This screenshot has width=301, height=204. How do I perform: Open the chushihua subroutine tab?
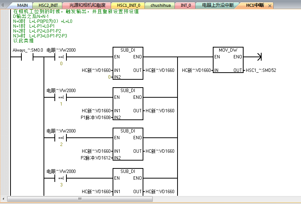pos(161,5)
